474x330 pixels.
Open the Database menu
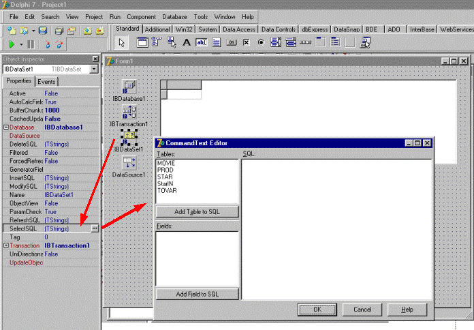[174, 17]
